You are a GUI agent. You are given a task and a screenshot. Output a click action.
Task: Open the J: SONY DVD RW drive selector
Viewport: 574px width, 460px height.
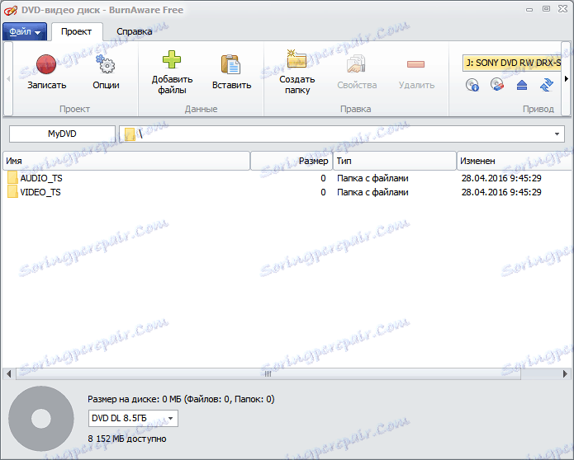click(512, 63)
